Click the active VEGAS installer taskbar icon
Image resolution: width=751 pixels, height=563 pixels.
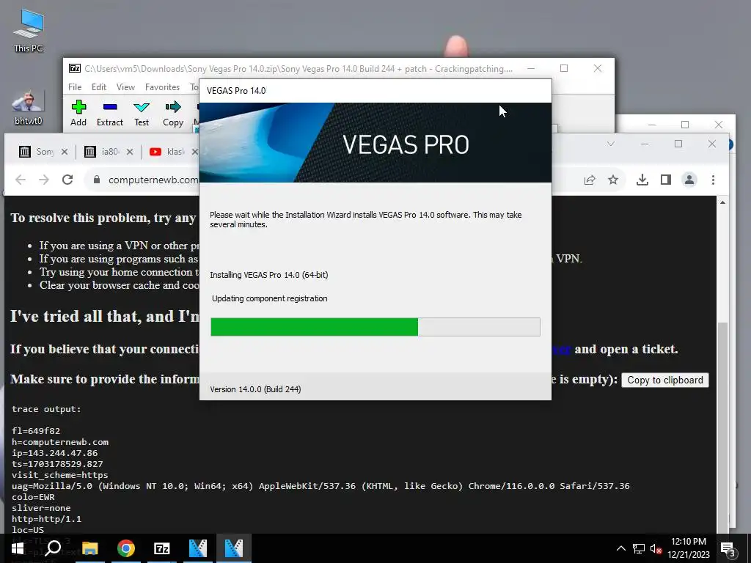click(234, 548)
